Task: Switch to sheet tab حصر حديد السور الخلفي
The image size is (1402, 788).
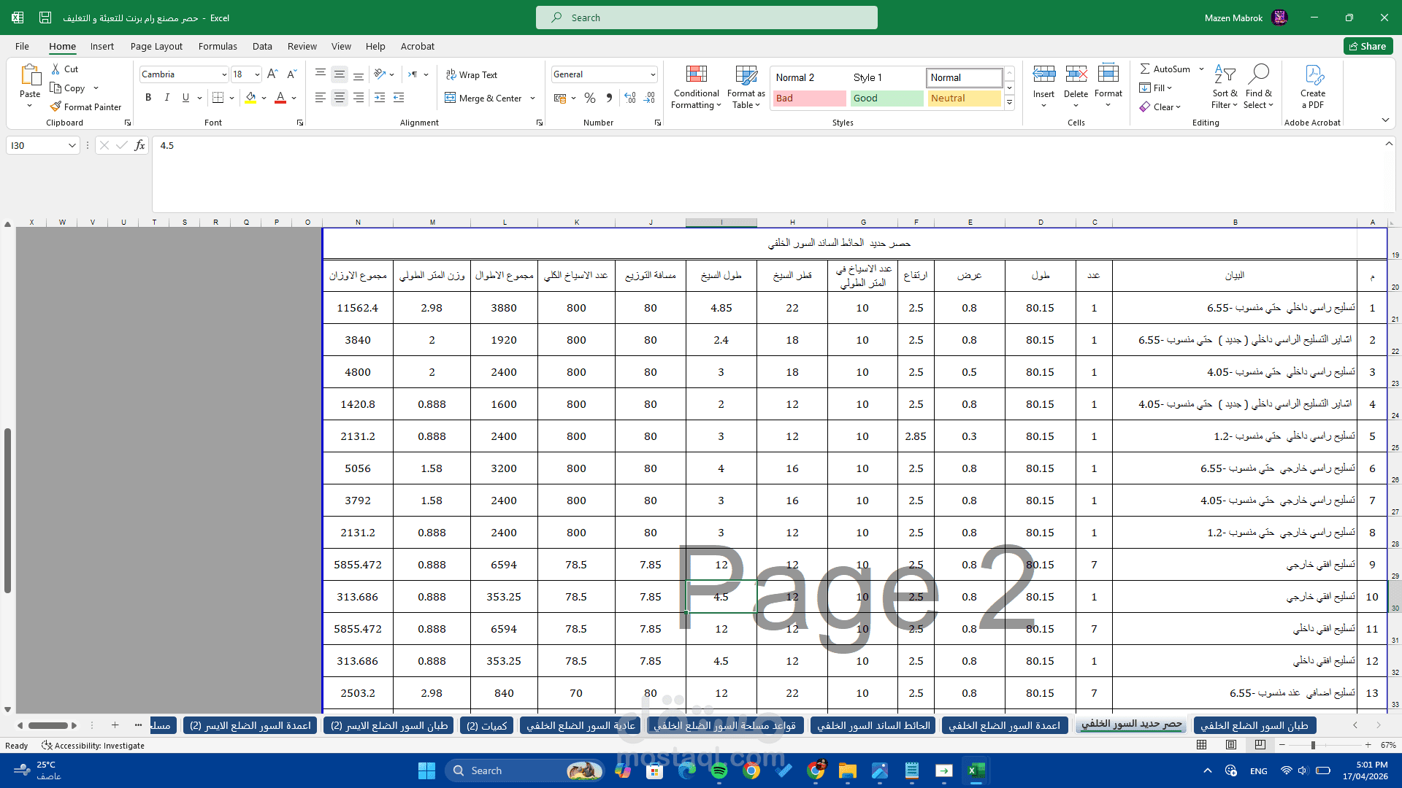Action: pos(1131,725)
